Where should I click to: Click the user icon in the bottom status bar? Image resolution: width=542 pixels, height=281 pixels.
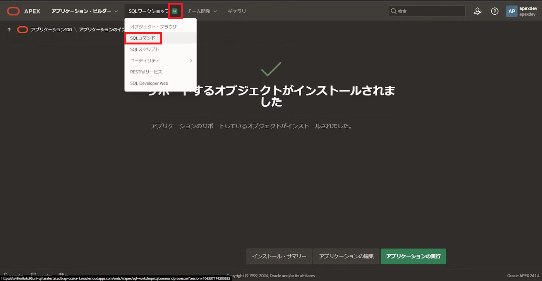pos(5,274)
